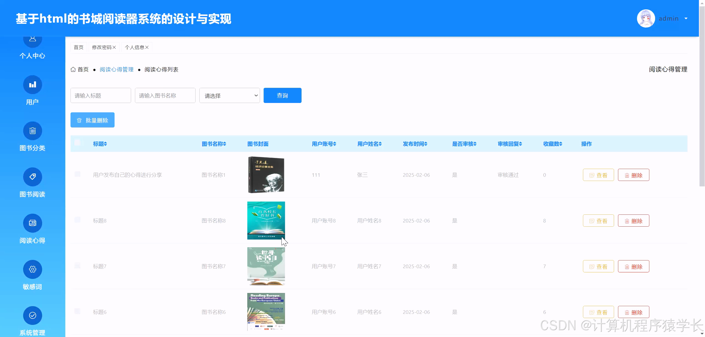Viewport: 705px width, 337px height.
Task: Sort by 标题 column arrows
Action: (105, 144)
